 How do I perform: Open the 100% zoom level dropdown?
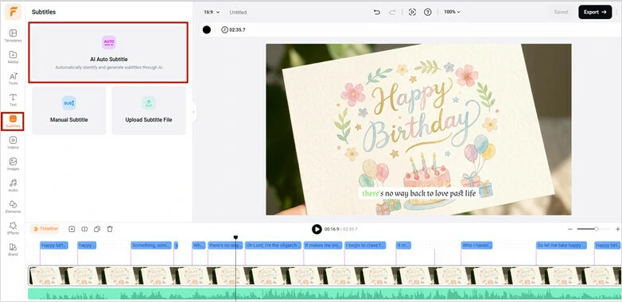pos(453,12)
